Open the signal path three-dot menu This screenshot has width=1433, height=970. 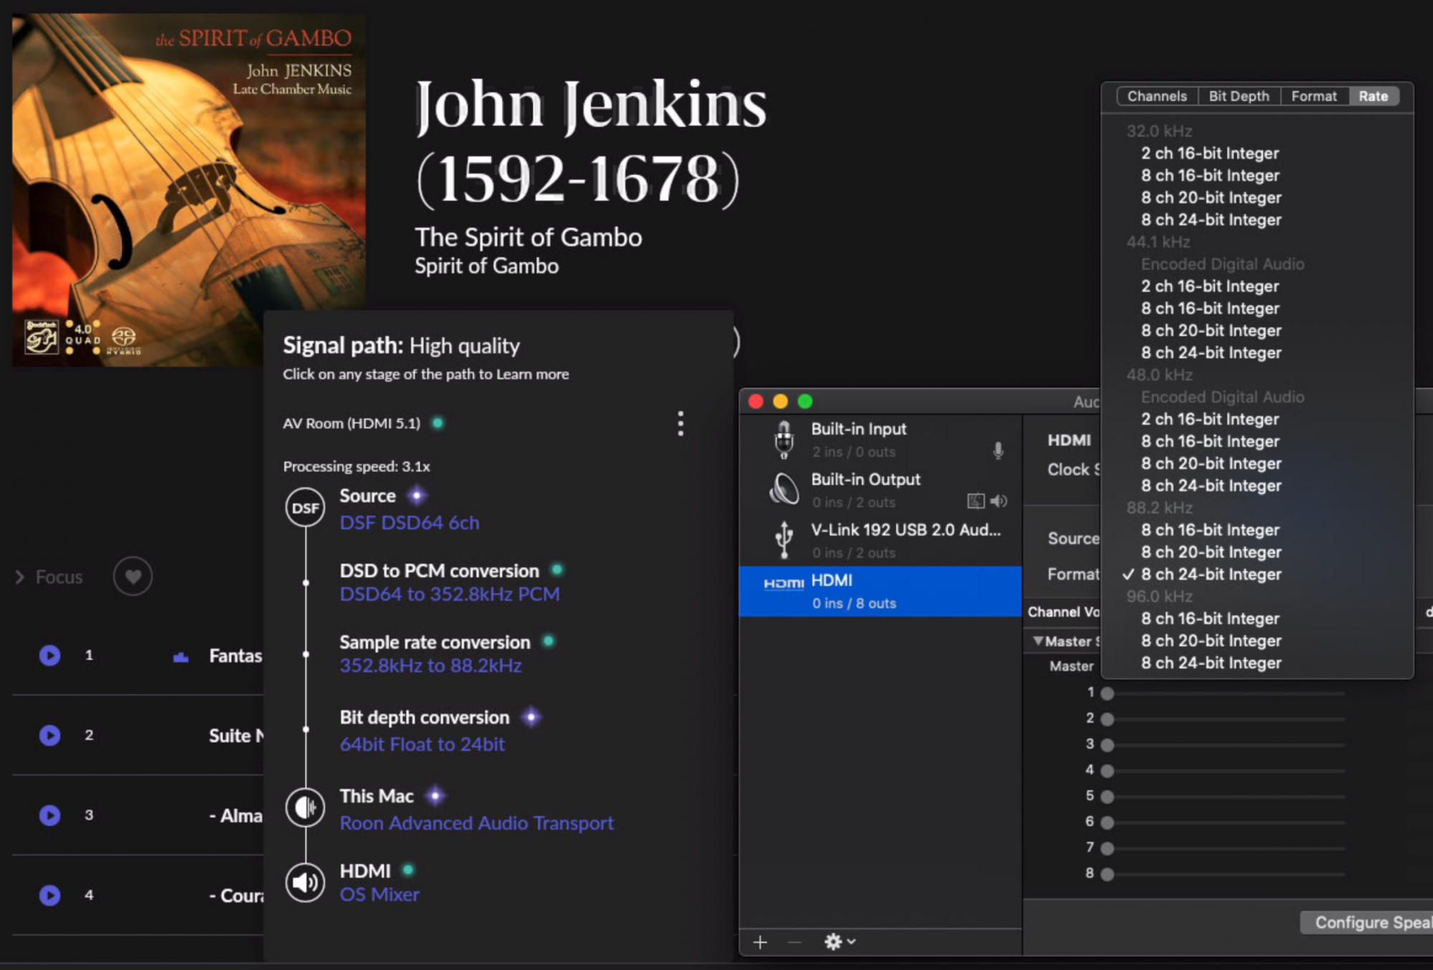point(680,423)
